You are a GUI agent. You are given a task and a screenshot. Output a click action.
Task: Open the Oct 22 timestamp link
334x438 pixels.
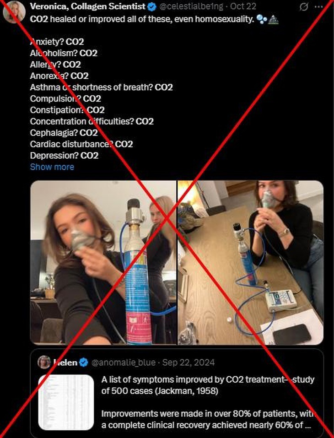click(x=243, y=6)
